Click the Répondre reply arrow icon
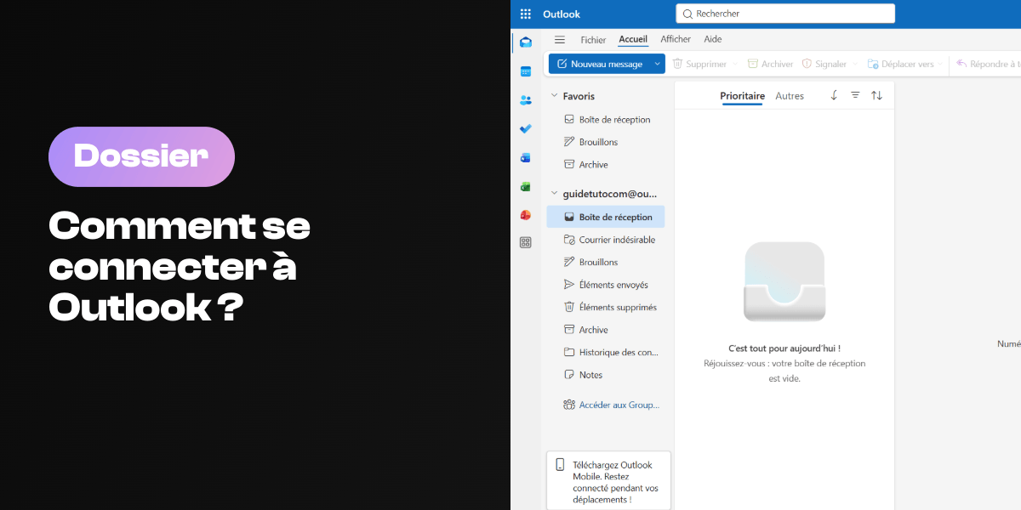Viewport: 1021px width, 510px height. click(x=961, y=64)
